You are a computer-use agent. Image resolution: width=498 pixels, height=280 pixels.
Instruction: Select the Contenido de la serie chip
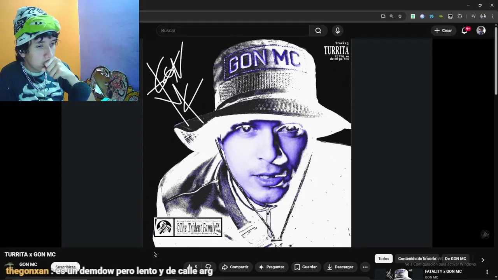coord(417,259)
